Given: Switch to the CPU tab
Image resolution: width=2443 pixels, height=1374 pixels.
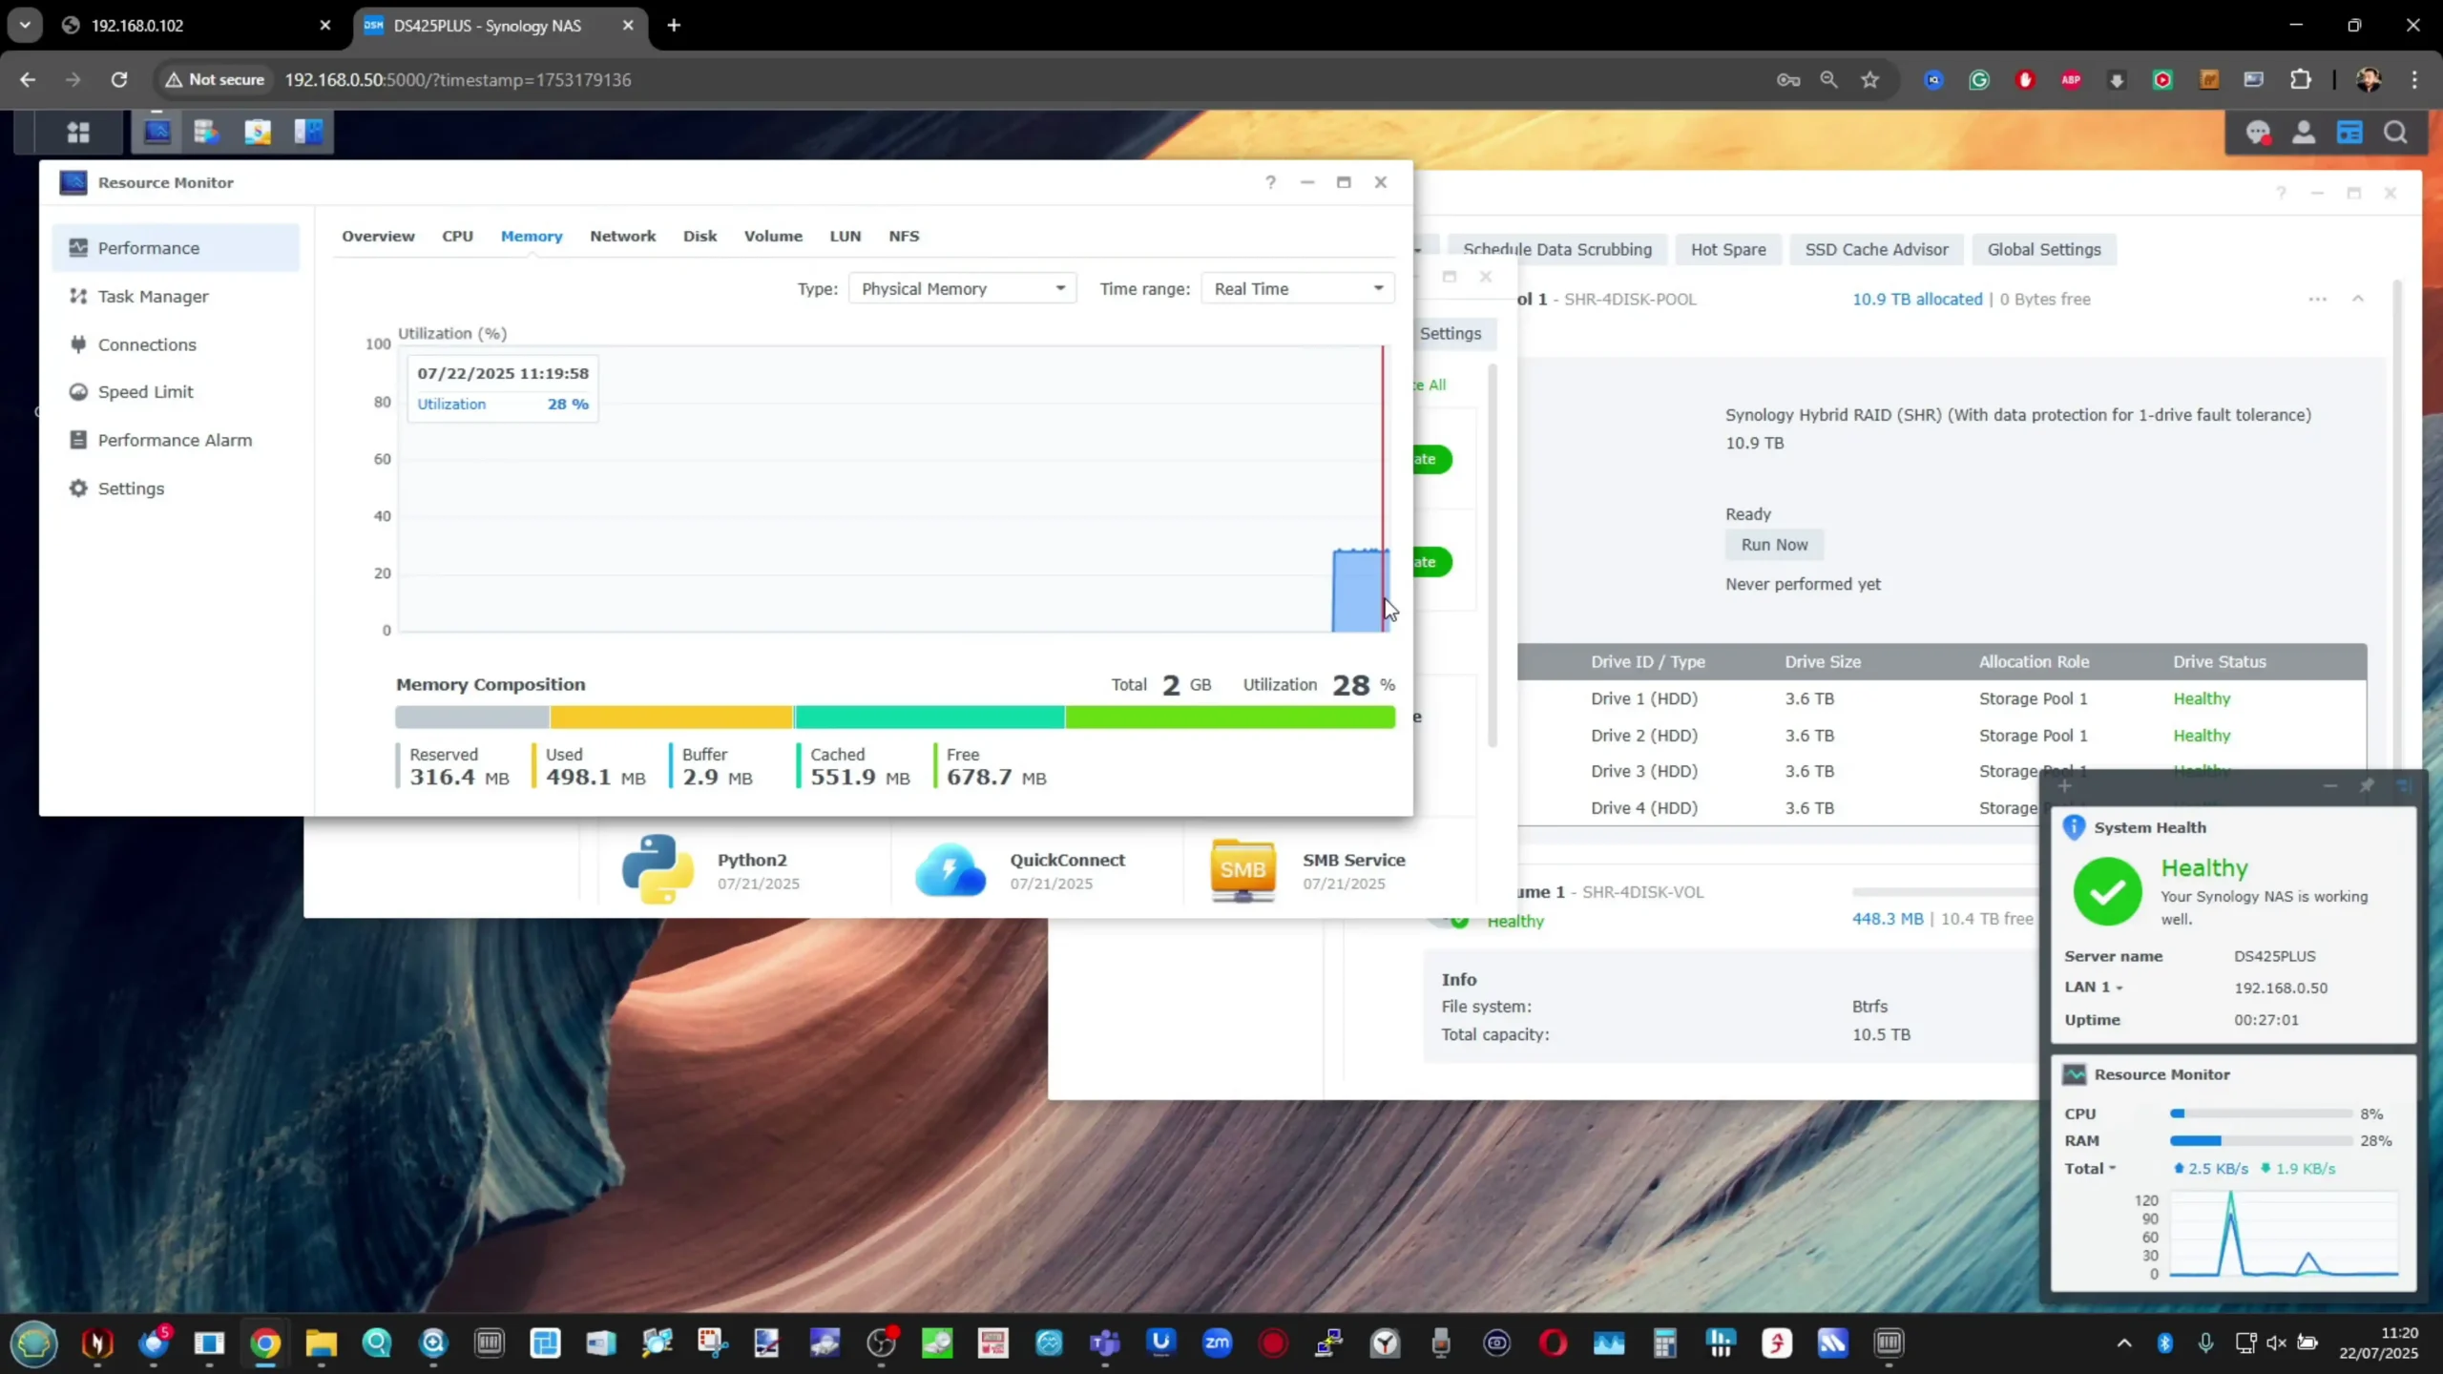Looking at the screenshot, I should pyautogui.click(x=457, y=236).
